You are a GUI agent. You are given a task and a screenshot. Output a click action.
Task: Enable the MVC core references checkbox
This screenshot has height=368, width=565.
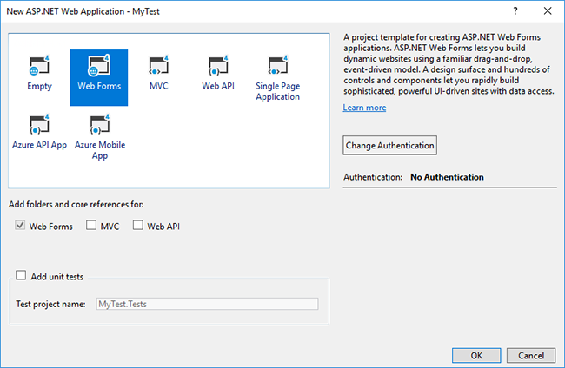[91, 225]
